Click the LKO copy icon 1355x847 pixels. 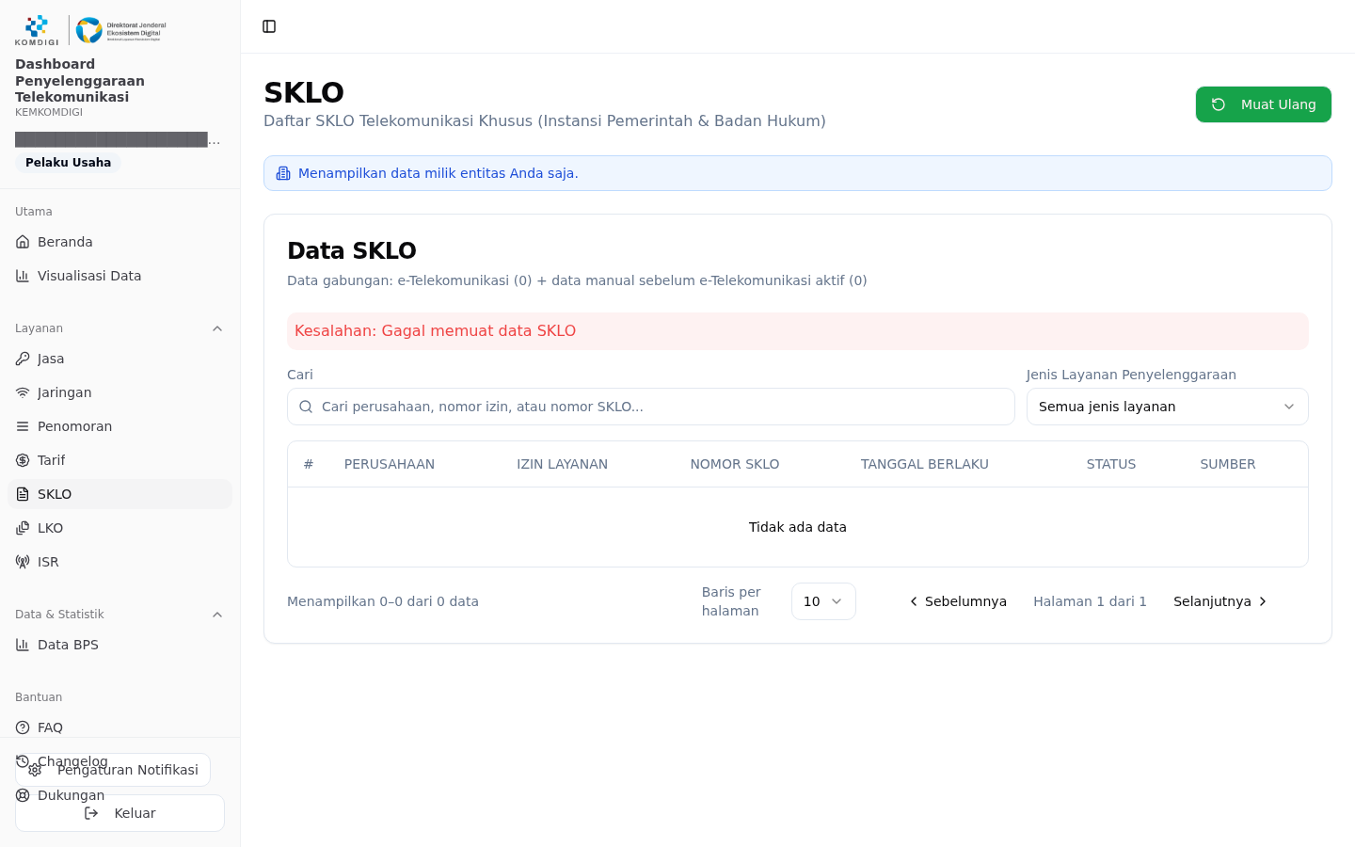23,528
